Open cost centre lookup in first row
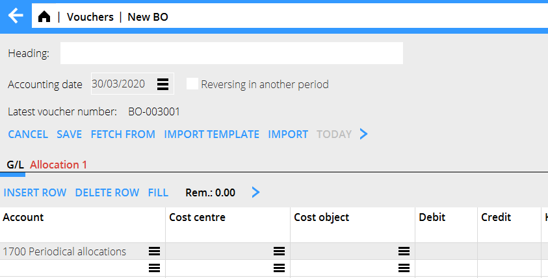The width and height of the screenshot is (548, 278). coord(279,251)
